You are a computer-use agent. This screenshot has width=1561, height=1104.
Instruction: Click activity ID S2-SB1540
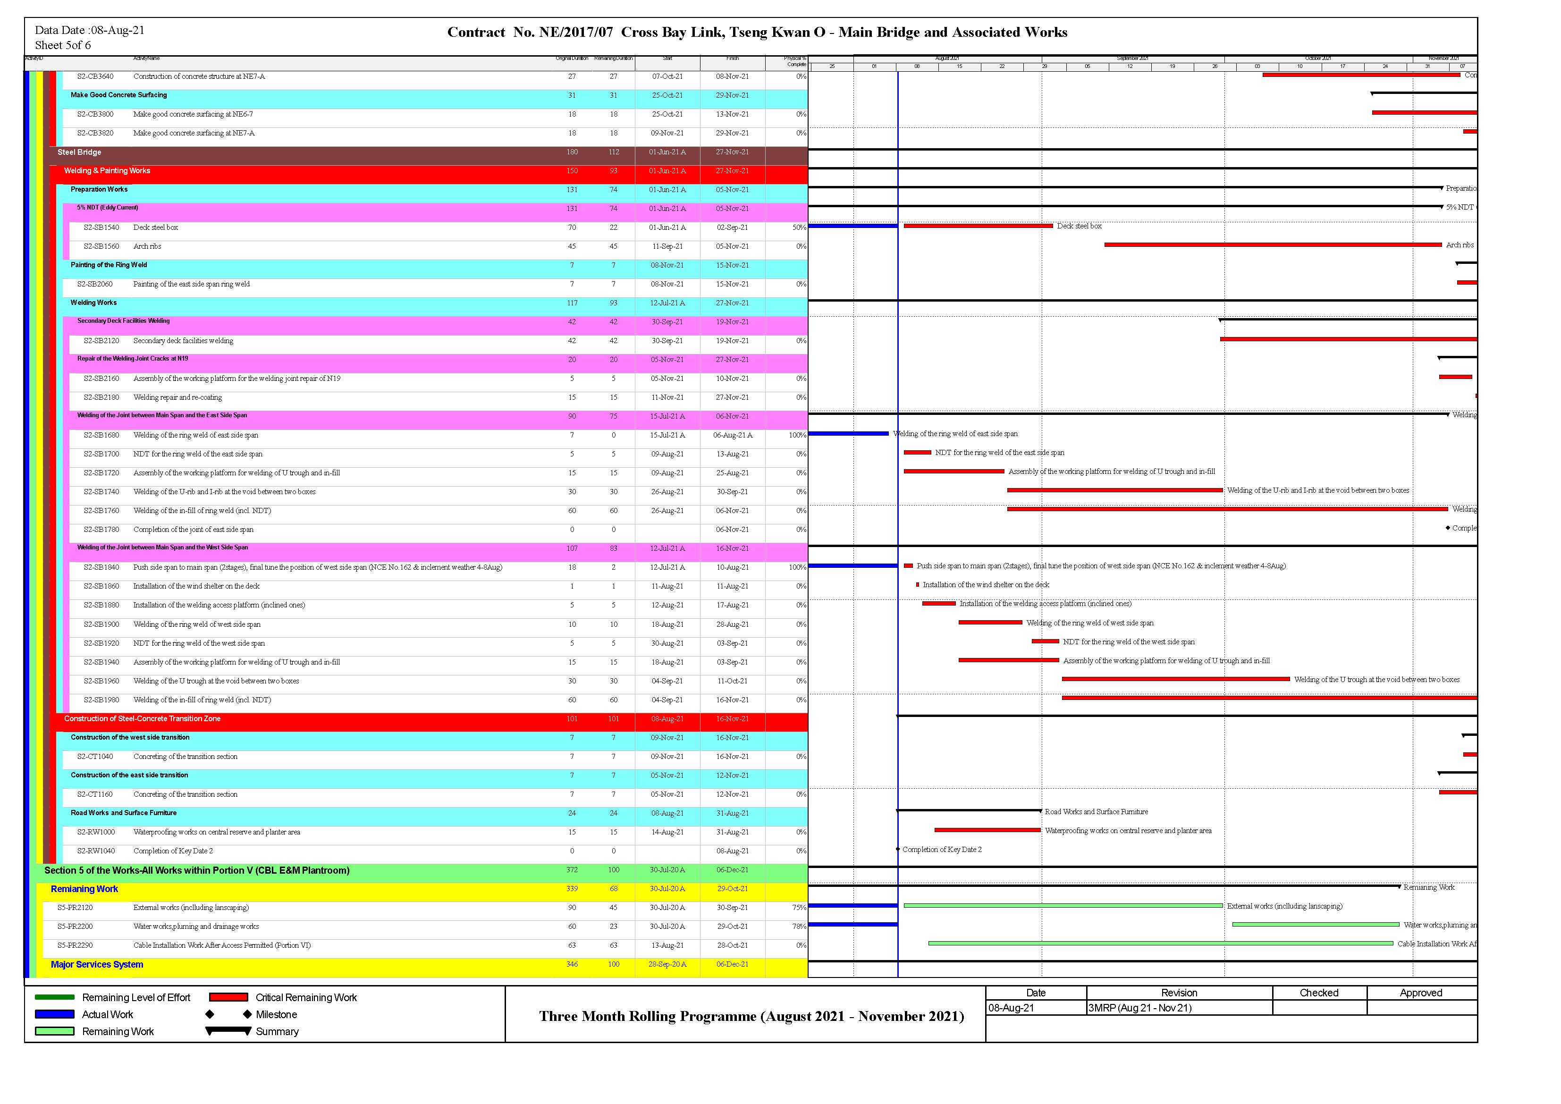coord(101,228)
